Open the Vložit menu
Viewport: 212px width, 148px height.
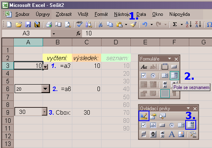click(x=83, y=14)
